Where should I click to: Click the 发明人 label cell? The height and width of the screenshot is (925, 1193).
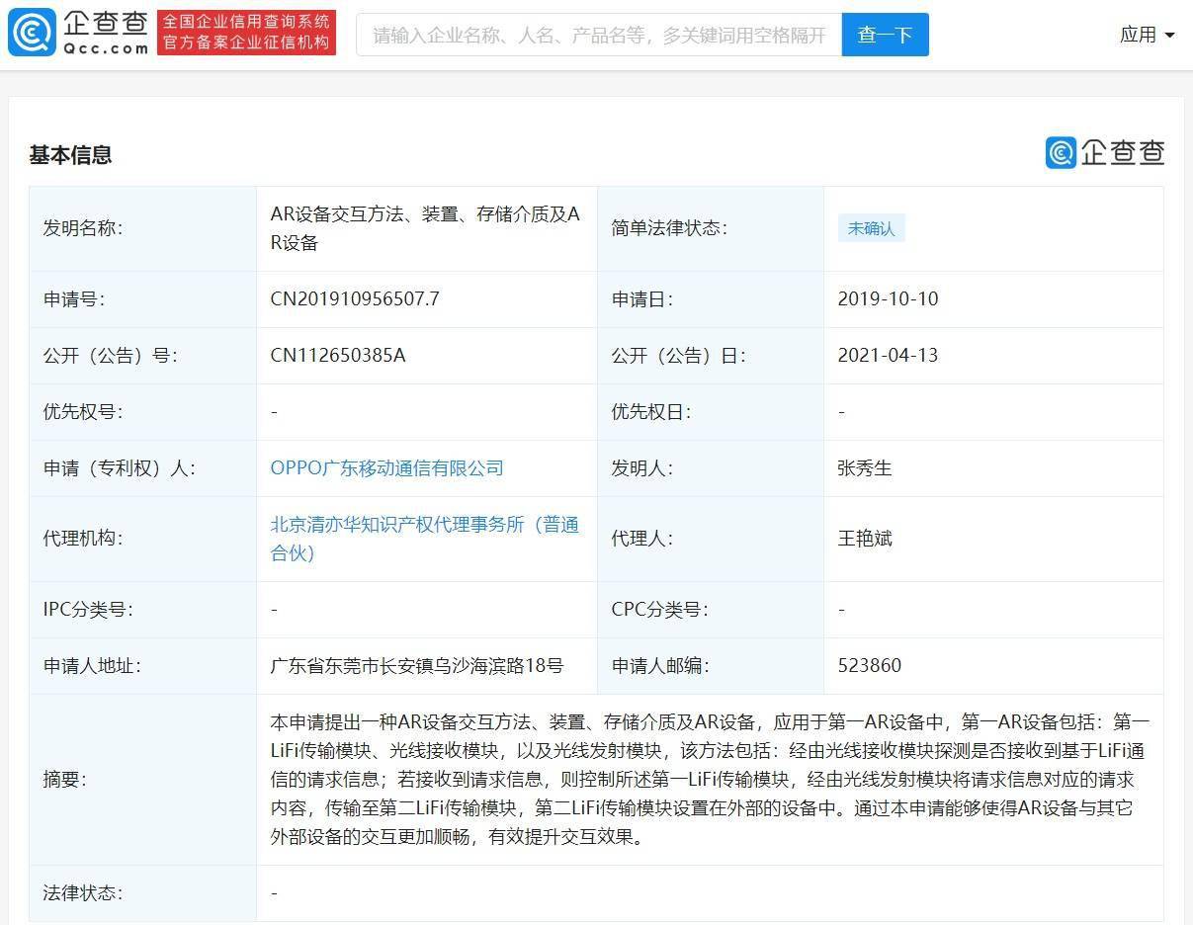pyautogui.click(x=711, y=468)
